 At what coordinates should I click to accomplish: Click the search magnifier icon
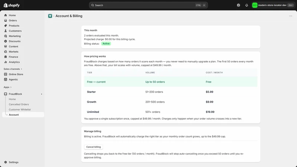click(x=92, y=5)
